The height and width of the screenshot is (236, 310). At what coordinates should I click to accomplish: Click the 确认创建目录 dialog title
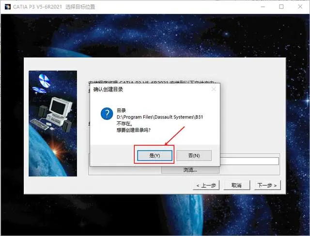point(108,89)
